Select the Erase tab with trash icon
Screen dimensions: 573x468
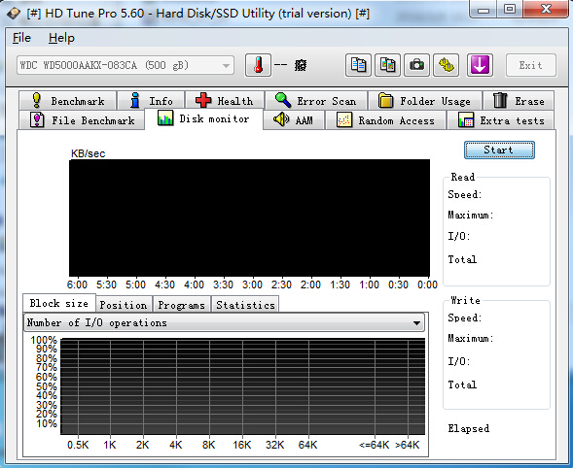tap(519, 100)
